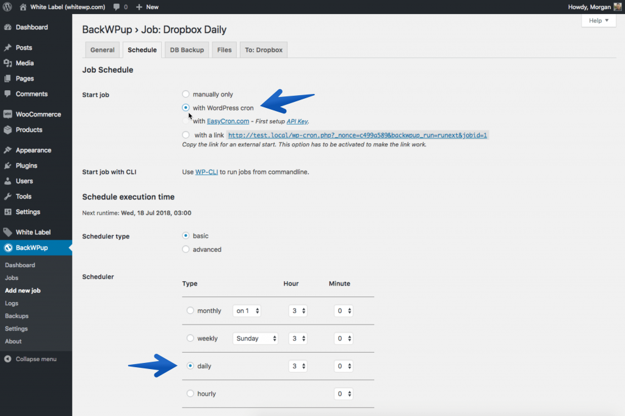This screenshot has width=625, height=416.
Task: Click the White Label tag icon
Action: [x=7, y=232]
